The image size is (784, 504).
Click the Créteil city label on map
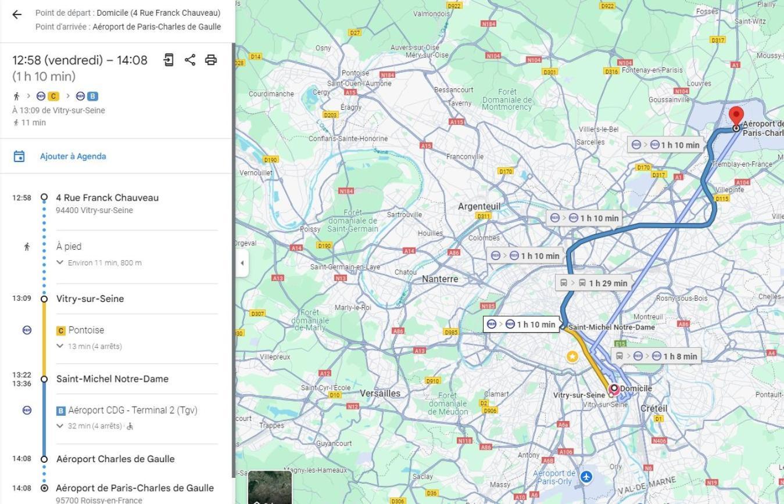point(654,408)
